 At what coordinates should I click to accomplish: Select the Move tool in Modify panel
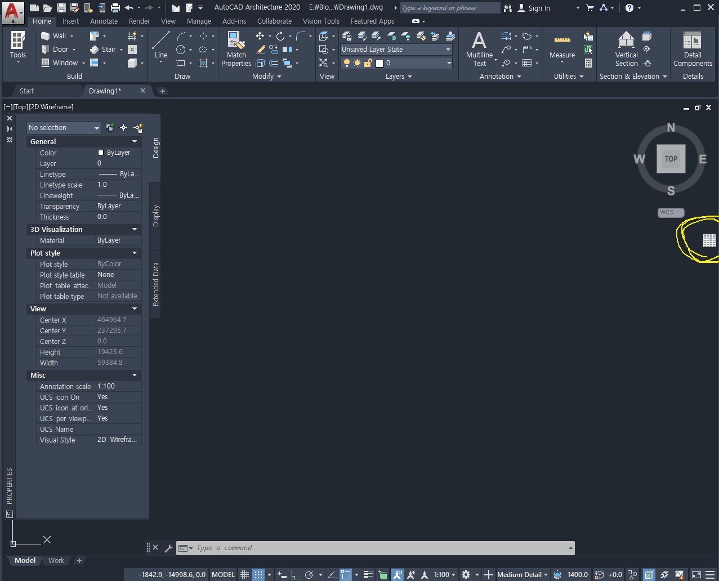pos(260,35)
